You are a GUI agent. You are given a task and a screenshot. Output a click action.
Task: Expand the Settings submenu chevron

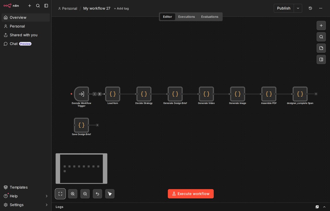[x=47, y=205]
